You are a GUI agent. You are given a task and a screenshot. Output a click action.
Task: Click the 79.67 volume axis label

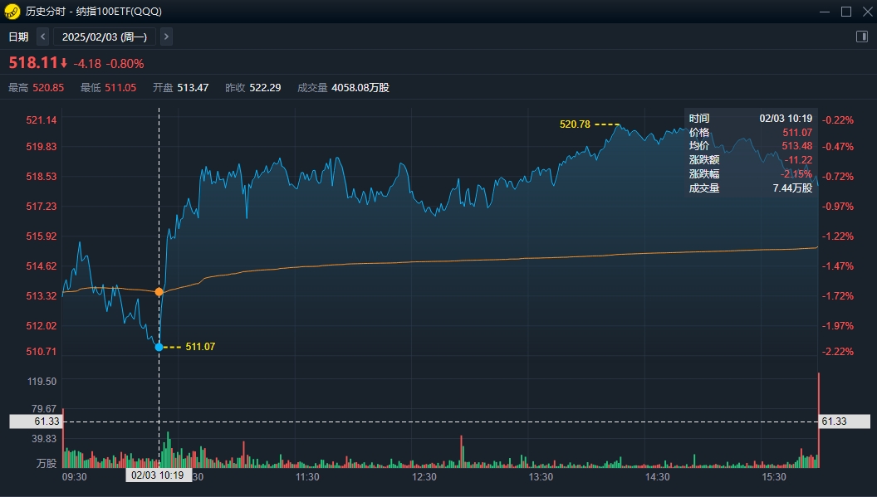[44, 409]
